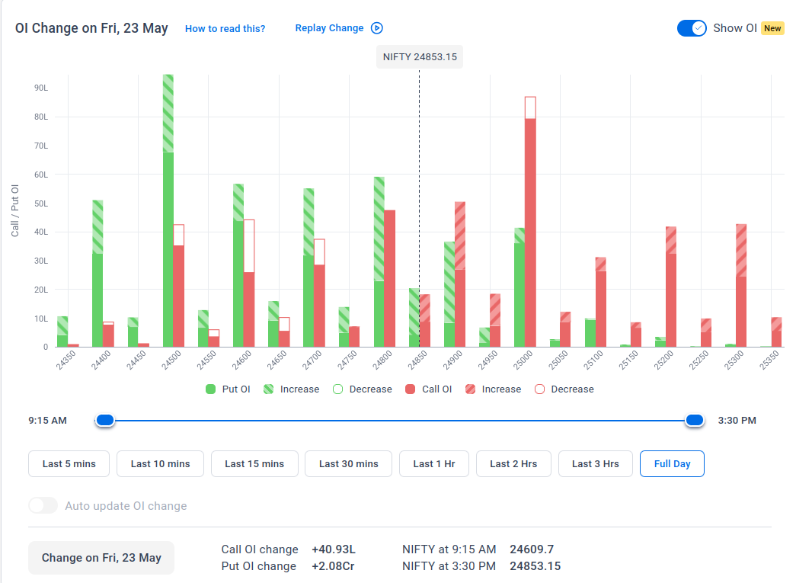Click the hollow green Decrease legend icon
The height and width of the screenshot is (583, 796).
pyautogui.click(x=337, y=389)
